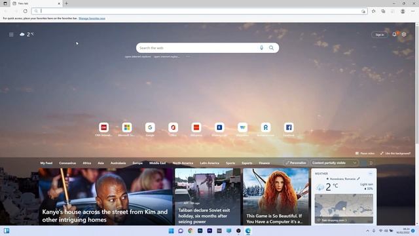The width and height of the screenshot is (419, 236).
Task: Open the apps grid launcher icon
Action: [11, 35]
